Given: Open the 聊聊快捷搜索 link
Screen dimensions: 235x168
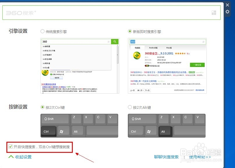Looking at the screenshot, I should pos(166,157).
